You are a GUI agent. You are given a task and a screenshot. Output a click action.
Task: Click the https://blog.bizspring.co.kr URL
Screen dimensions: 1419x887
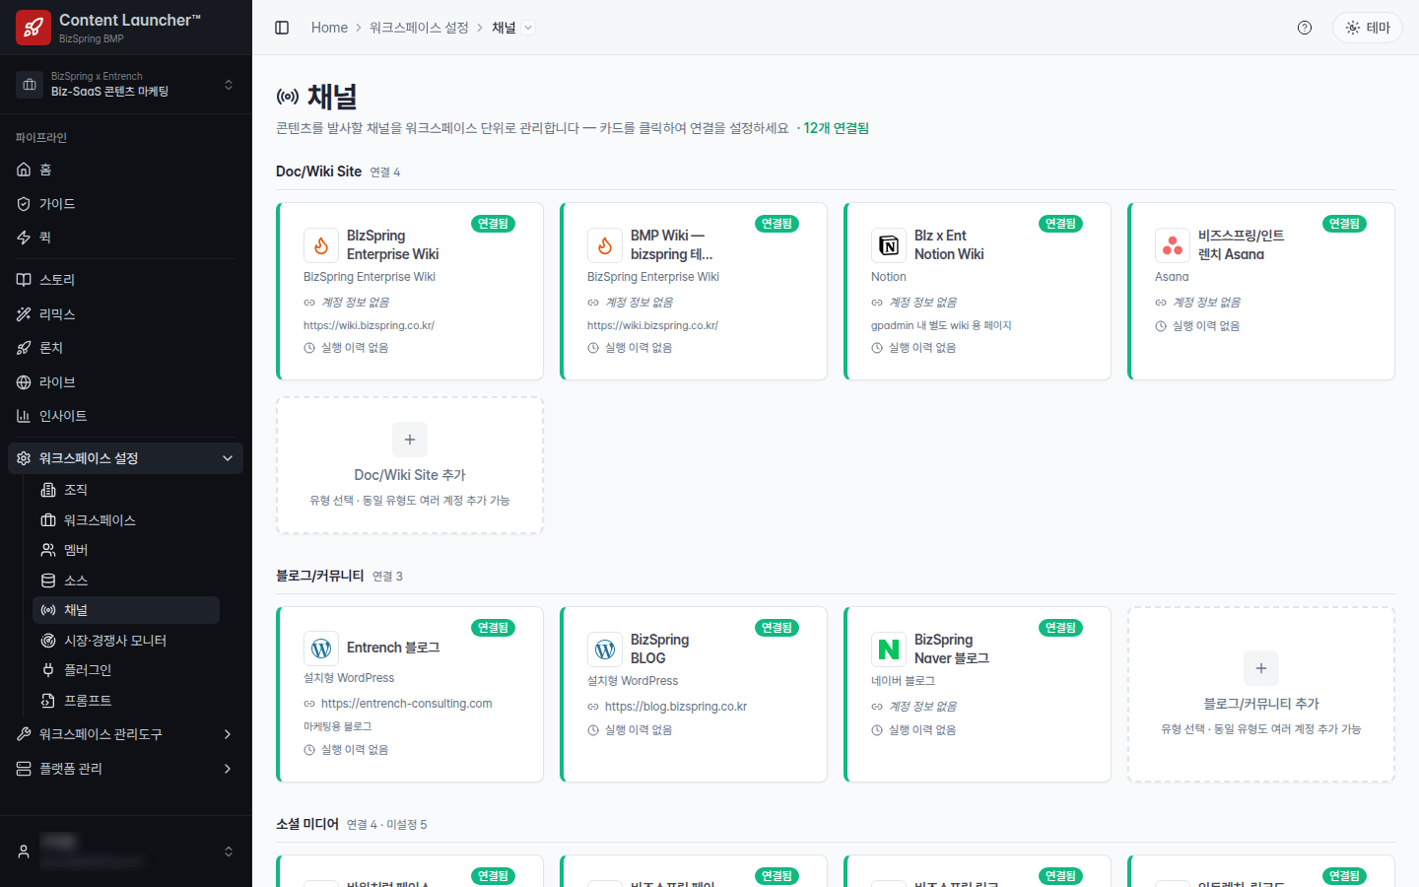coord(676,707)
